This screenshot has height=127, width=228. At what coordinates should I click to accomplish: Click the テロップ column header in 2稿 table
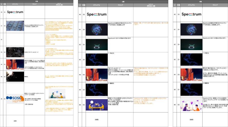click(x=120, y=5)
